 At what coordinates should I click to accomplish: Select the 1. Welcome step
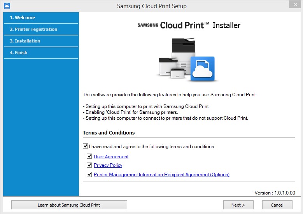tap(41, 18)
